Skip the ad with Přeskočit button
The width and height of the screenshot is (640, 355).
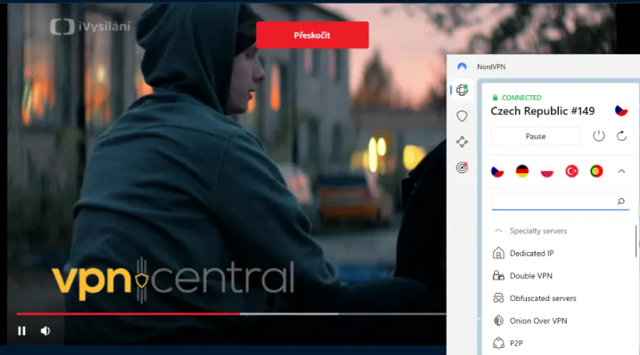coord(312,35)
